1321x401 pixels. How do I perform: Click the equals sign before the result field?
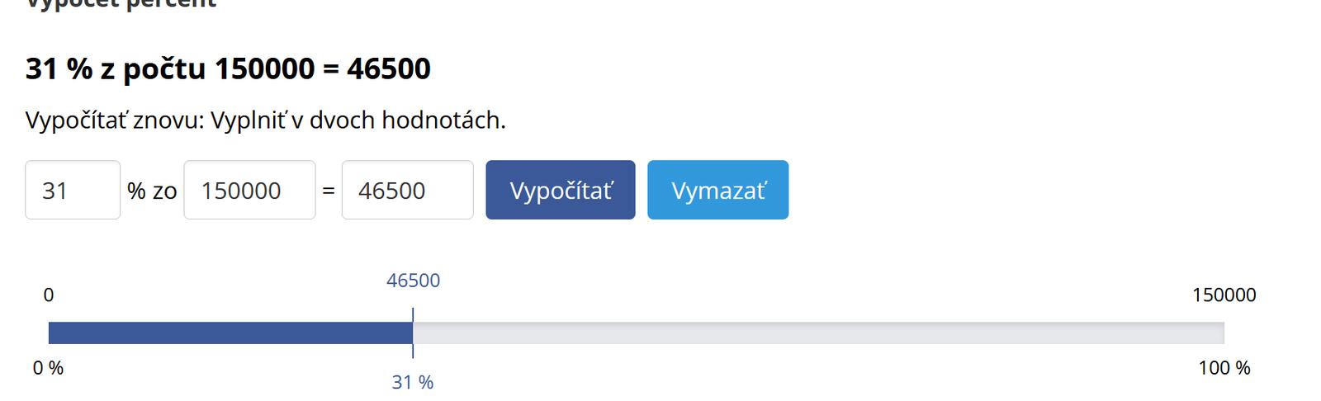328,191
